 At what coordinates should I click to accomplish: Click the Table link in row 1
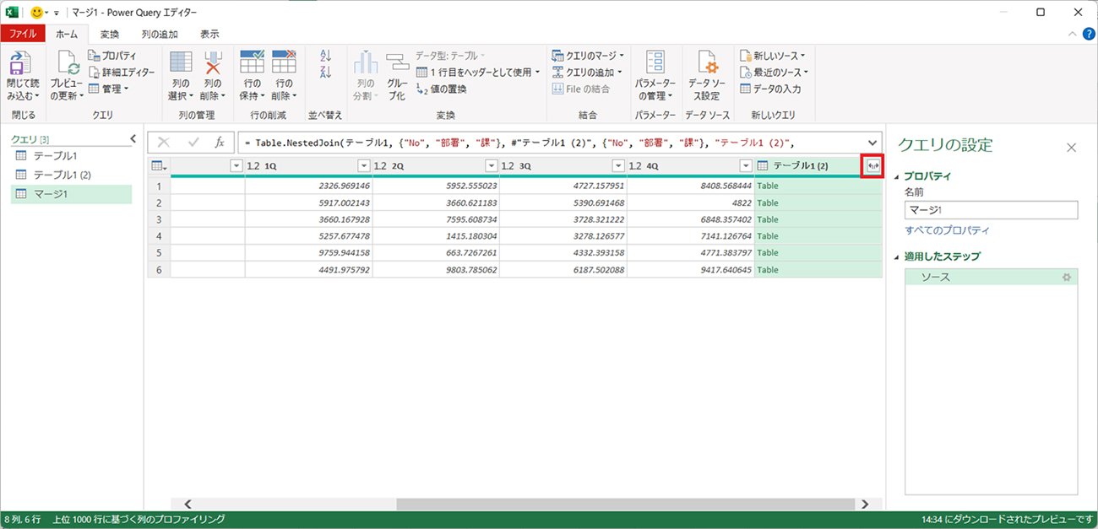pyautogui.click(x=768, y=186)
